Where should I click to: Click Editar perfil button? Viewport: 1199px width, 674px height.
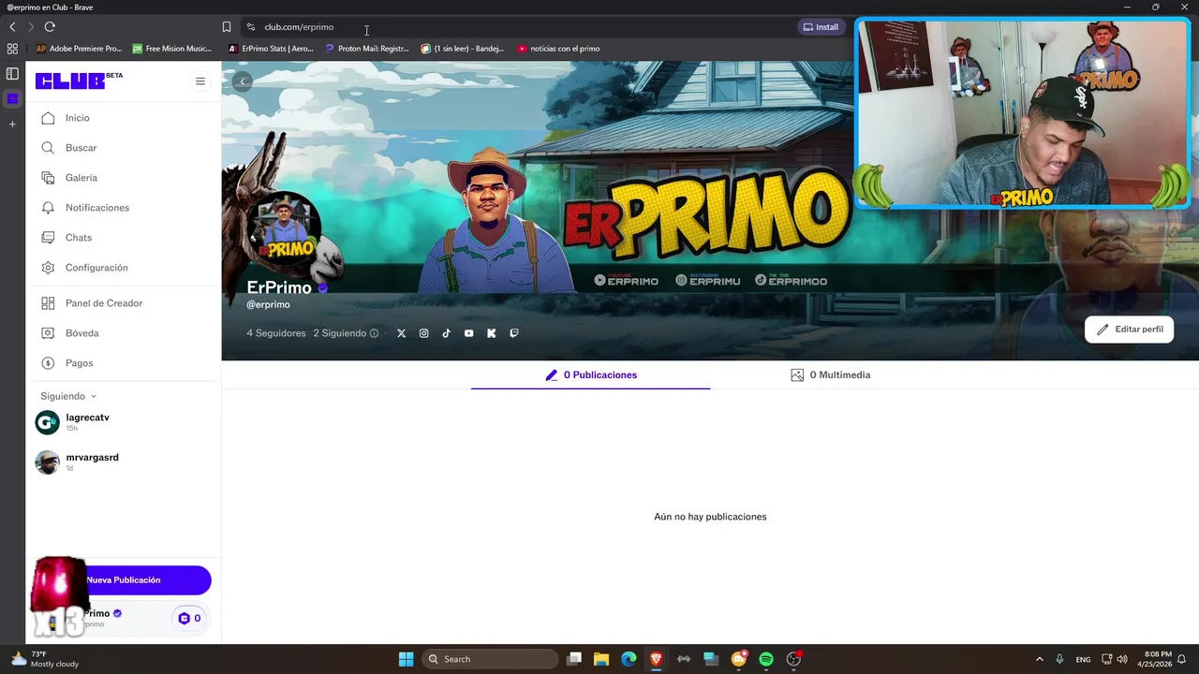1129,330
